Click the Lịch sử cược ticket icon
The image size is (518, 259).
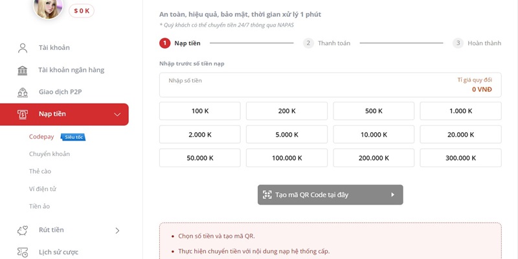click(x=23, y=253)
